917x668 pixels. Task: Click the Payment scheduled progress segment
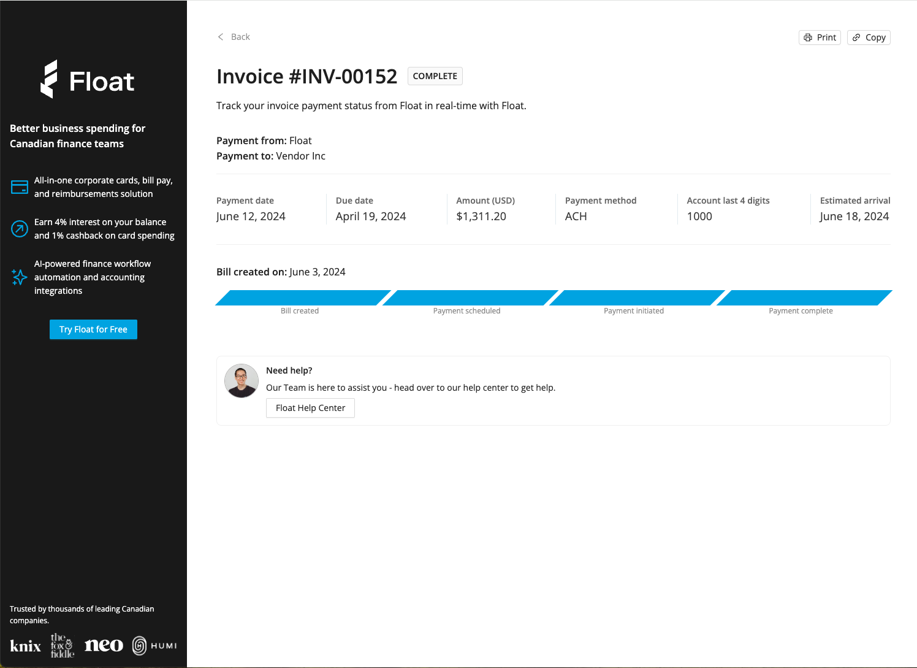pyautogui.click(x=470, y=298)
